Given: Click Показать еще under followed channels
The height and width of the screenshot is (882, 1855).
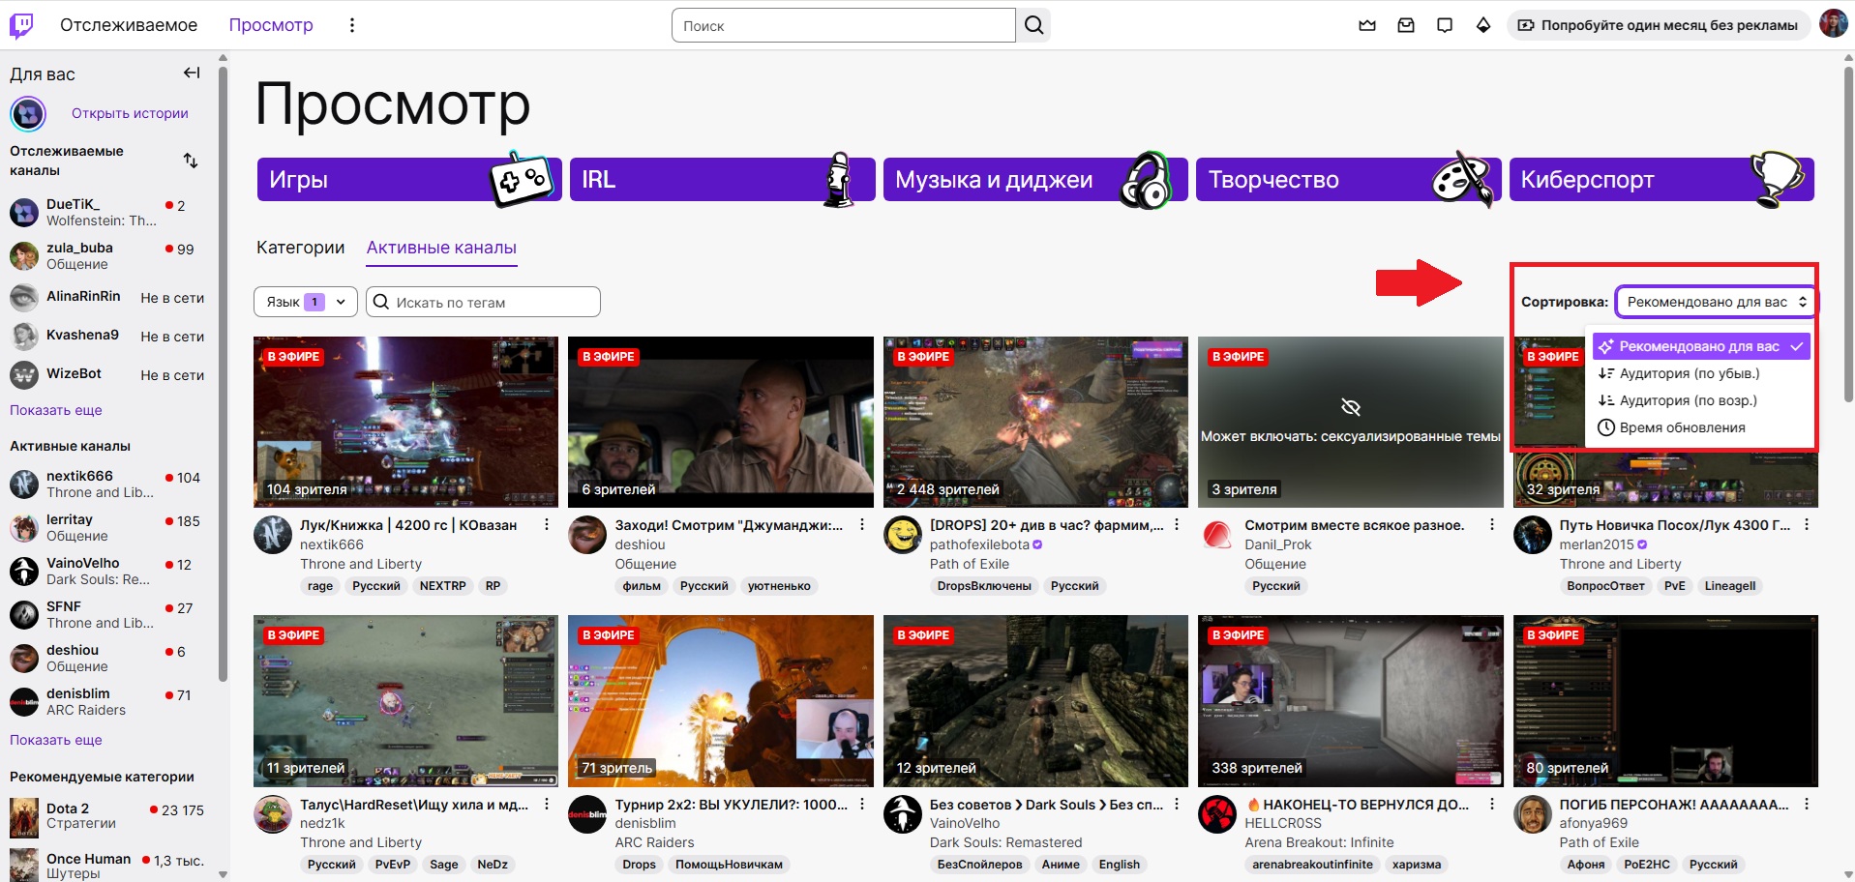Looking at the screenshot, I should point(56,410).
